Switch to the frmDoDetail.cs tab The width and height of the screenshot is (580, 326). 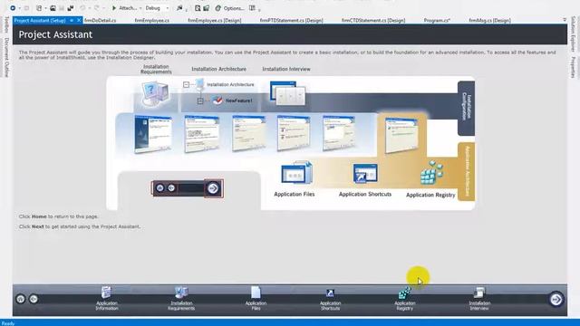coord(101,20)
